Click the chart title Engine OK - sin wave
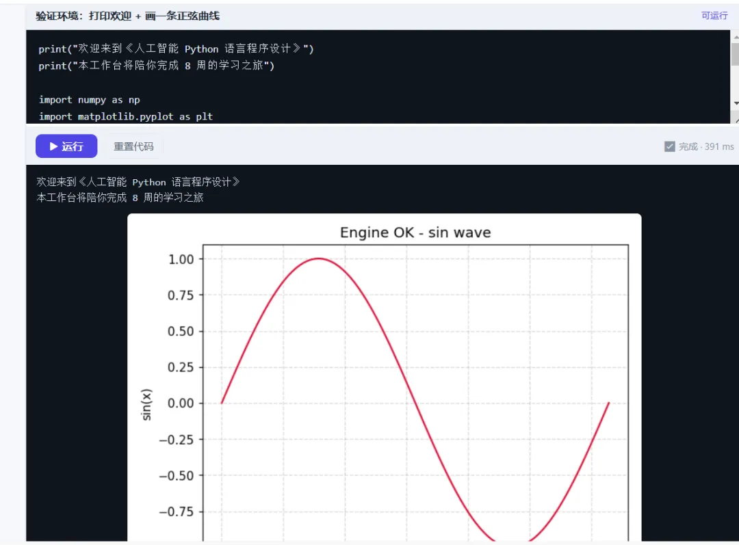739x545 pixels. pyautogui.click(x=415, y=232)
